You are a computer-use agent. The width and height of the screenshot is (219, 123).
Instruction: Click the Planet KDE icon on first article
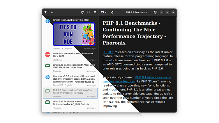(x=47, y=21)
